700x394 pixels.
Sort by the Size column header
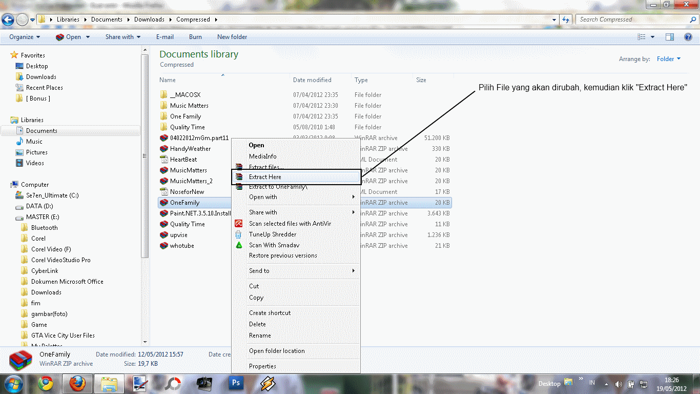[421, 80]
